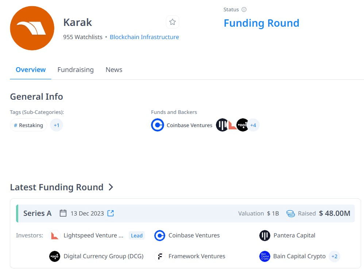364x271 pixels.
Task: Expand the +2 more investors badge
Action: click(x=334, y=256)
